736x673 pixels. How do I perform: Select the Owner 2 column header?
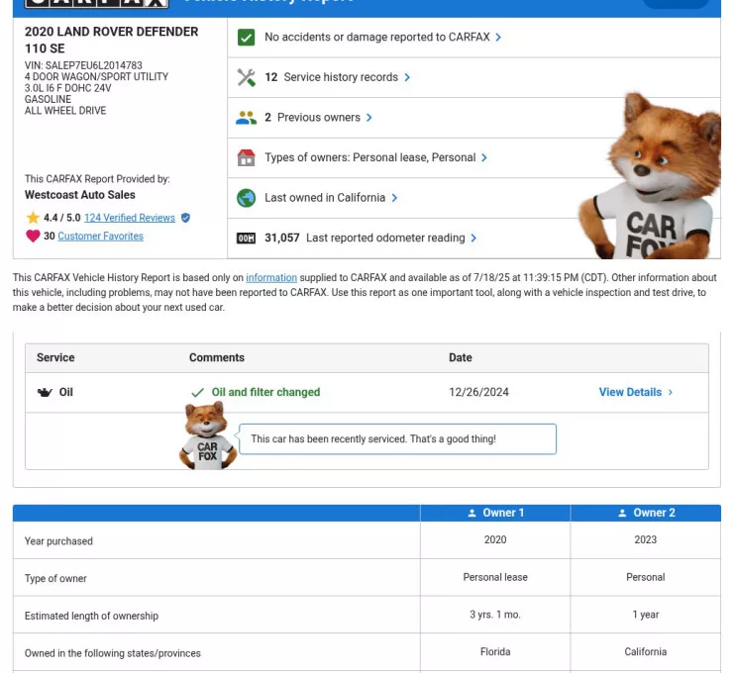tap(646, 513)
